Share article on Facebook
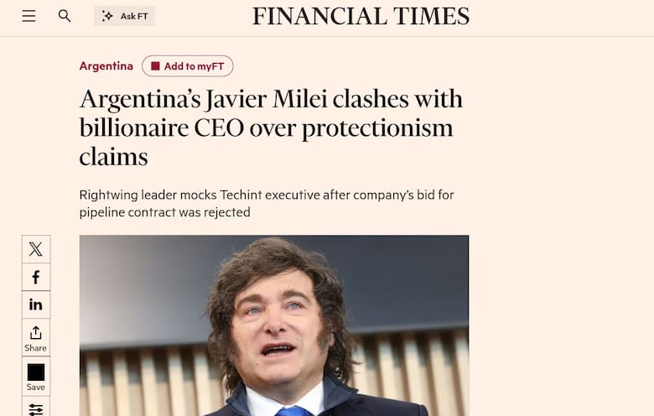Screen dimensions: 654x416 pyautogui.click(x=35, y=277)
